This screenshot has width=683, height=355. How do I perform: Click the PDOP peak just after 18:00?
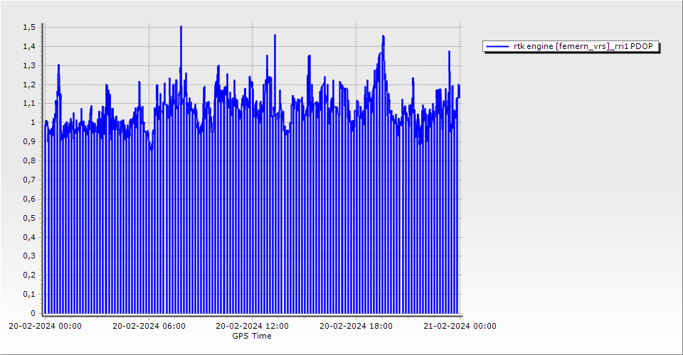coord(383,38)
